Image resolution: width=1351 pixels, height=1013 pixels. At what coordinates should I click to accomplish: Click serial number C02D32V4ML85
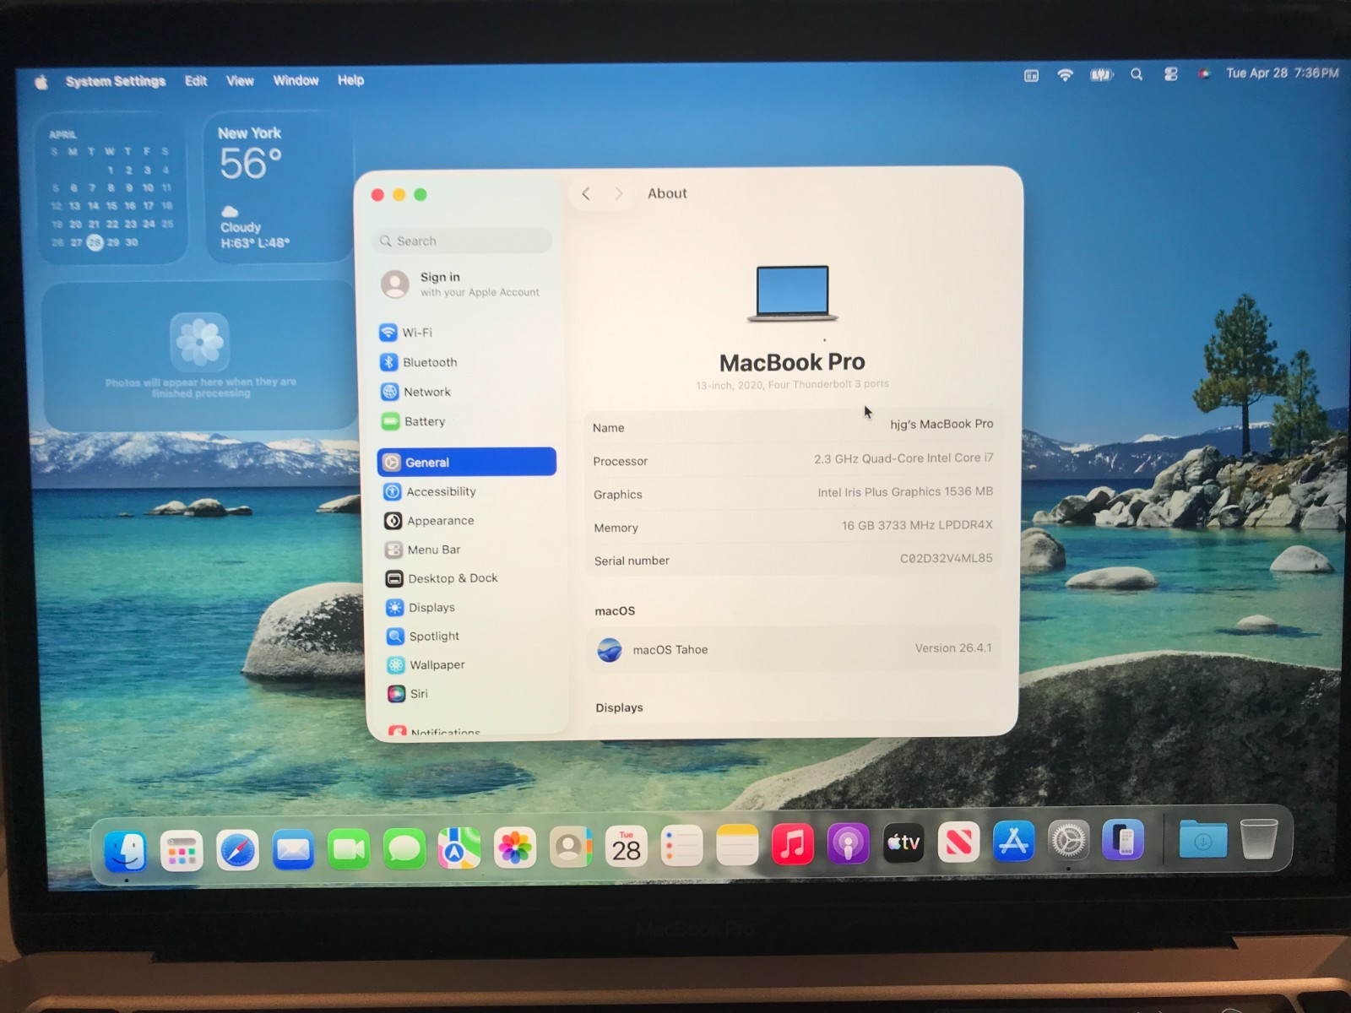(x=946, y=558)
